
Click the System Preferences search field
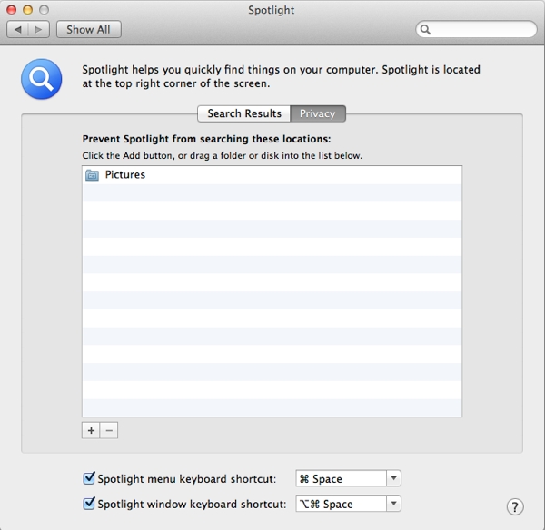[476, 30]
